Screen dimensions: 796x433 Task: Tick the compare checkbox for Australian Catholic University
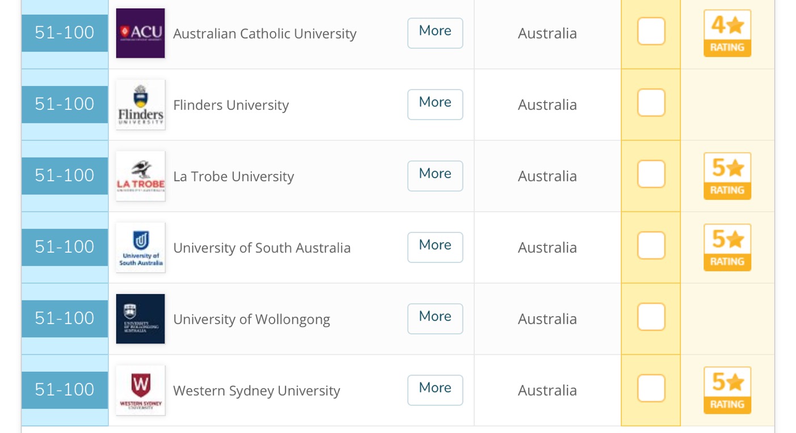pos(651,31)
